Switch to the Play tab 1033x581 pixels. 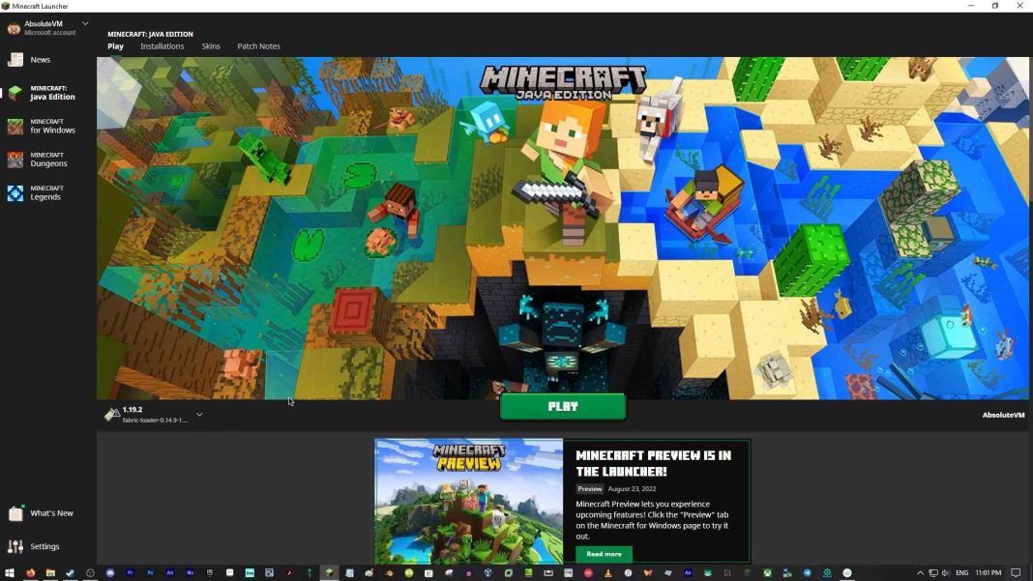tap(115, 46)
